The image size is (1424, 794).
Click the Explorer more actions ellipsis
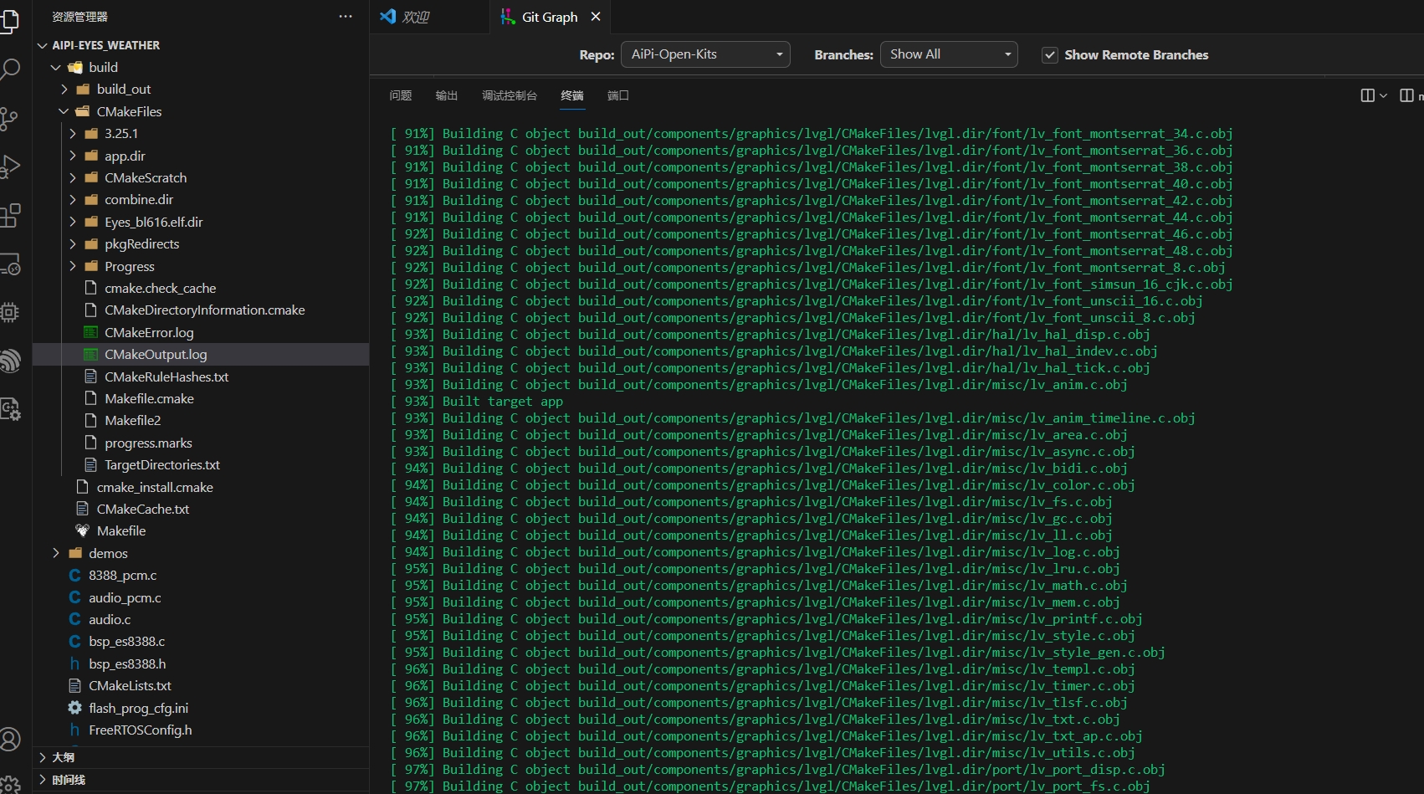(346, 17)
